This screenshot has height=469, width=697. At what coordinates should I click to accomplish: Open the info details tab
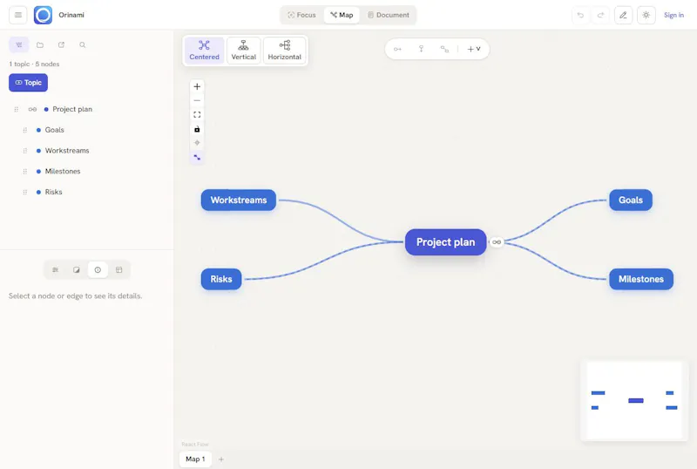click(x=98, y=269)
